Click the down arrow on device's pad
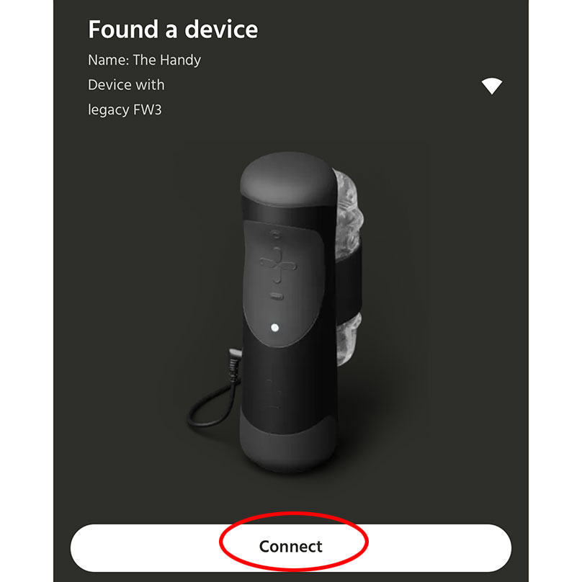 pos(277,276)
